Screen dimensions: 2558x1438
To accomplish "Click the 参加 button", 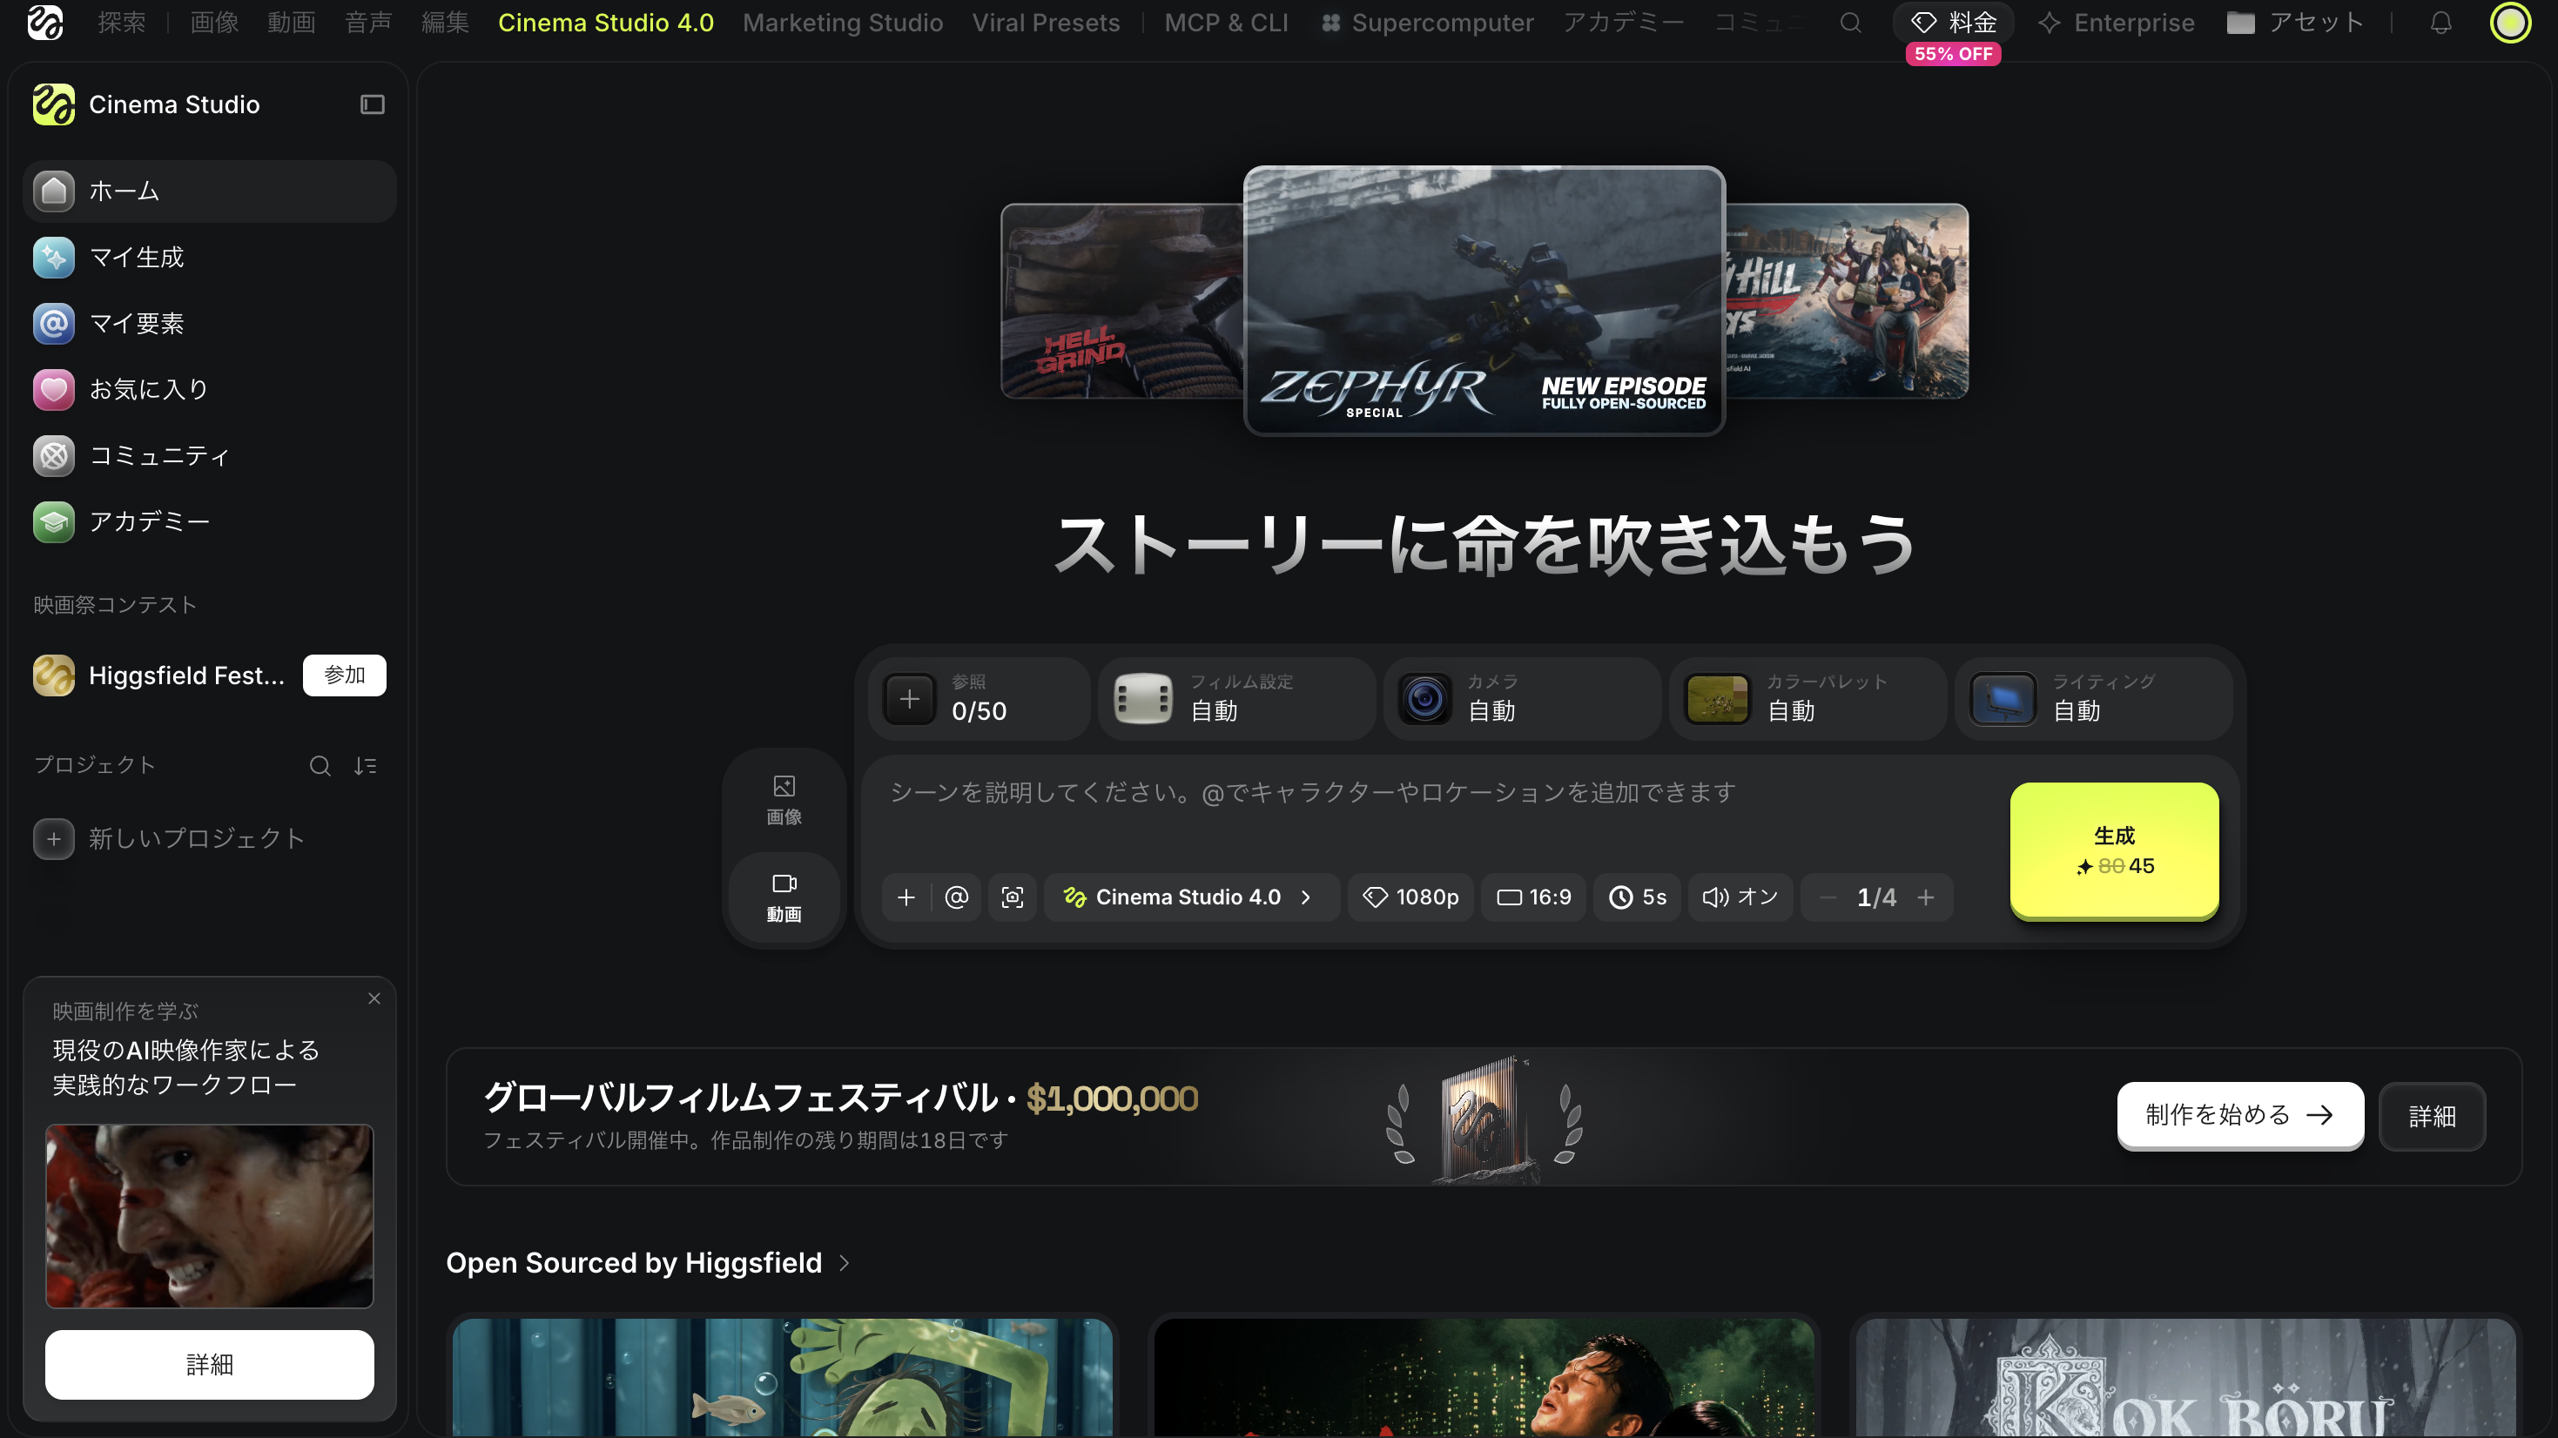I will [345, 675].
